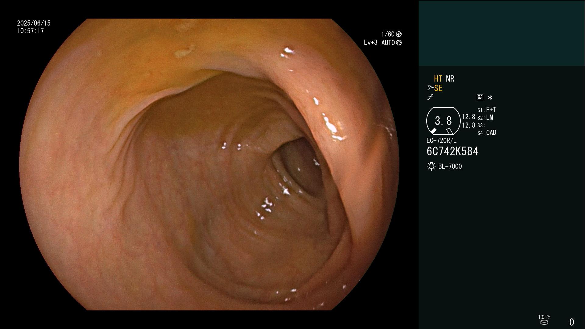The width and height of the screenshot is (585, 329).
Task: Select the S2: LM switch assignment
Action: point(485,117)
